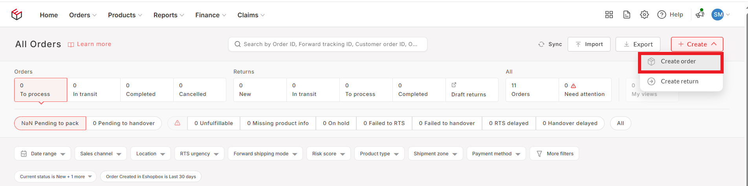Select Create return menu entry
The width and height of the screenshot is (748, 186).
coord(679,81)
